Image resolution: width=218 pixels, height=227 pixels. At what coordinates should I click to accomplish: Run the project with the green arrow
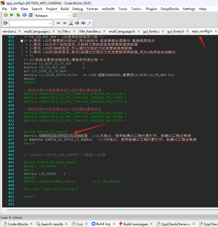click(12, 15)
